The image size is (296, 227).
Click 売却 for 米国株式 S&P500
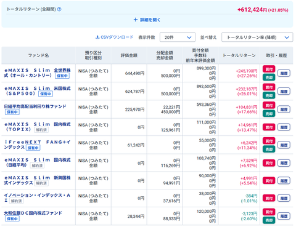click(269, 95)
